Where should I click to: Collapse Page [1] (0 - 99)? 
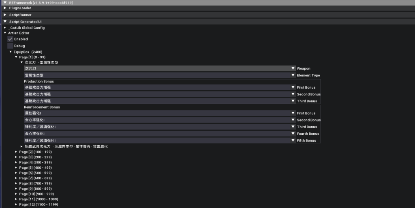tap(16, 57)
